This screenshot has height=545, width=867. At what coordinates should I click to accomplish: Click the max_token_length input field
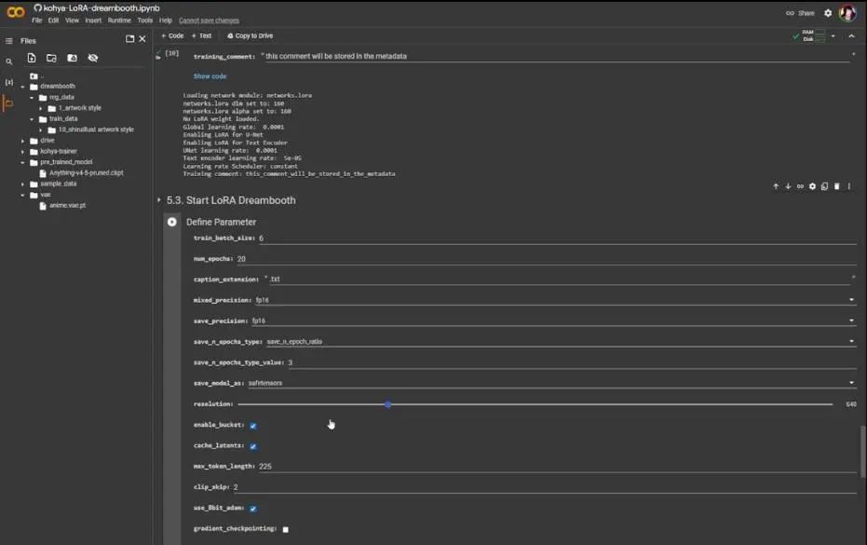tap(557, 467)
